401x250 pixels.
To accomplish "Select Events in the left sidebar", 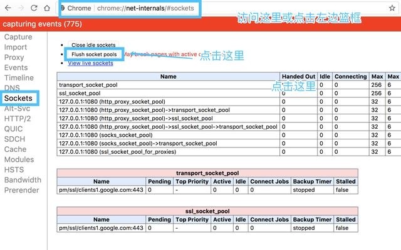I will pos(16,67).
